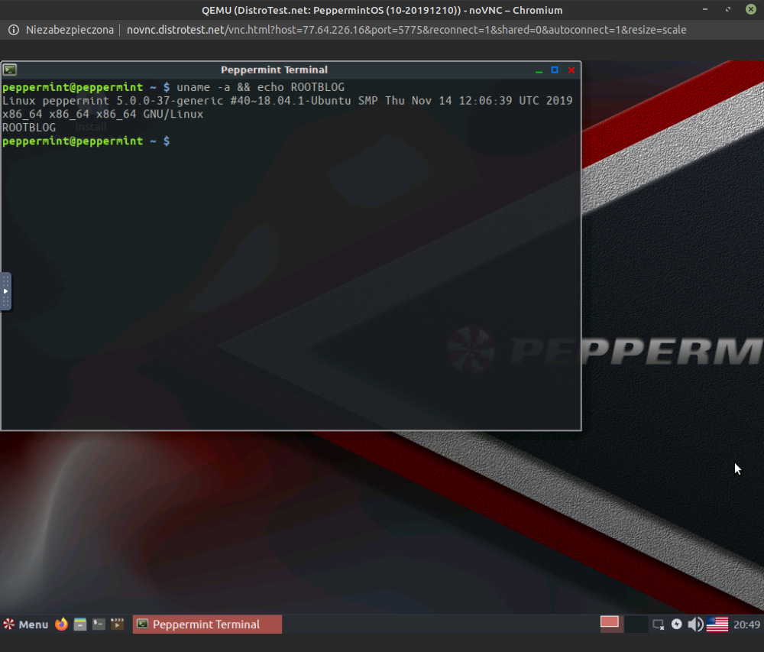The image size is (764, 652).
Task: Click the US flag keyboard layout indicator
Action: pyautogui.click(x=717, y=624)
